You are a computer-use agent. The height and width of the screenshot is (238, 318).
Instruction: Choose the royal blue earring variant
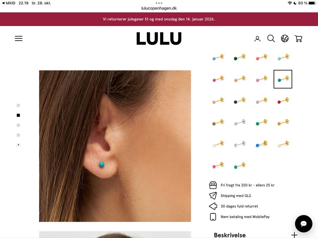point(261,144)
